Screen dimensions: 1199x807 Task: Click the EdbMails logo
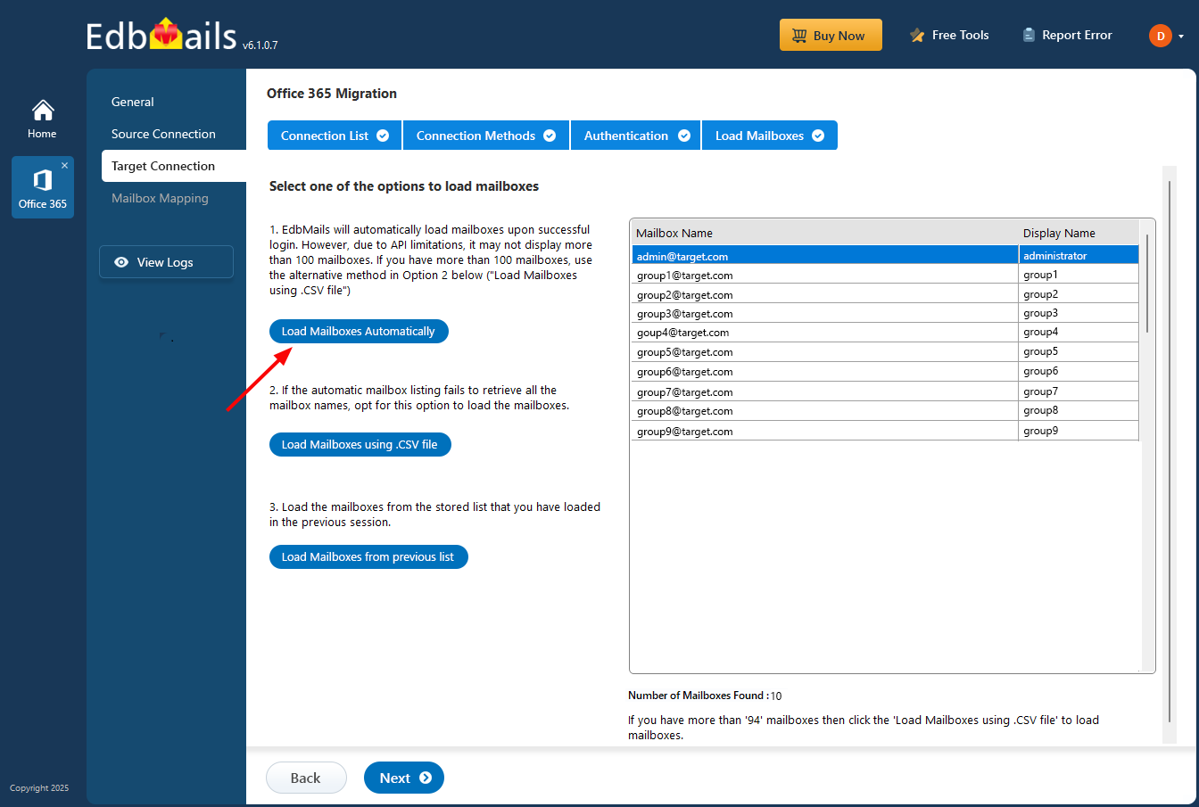click(161, 35)
